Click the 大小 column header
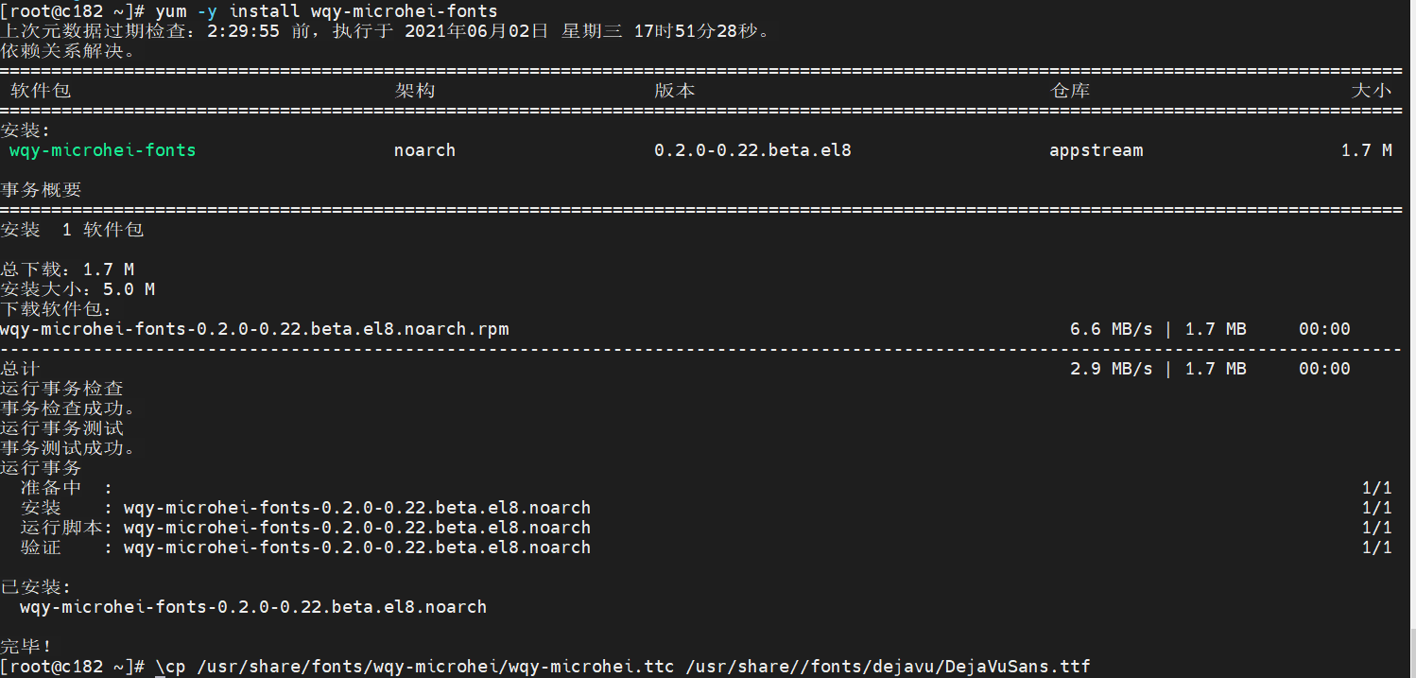 (1371, 91)
